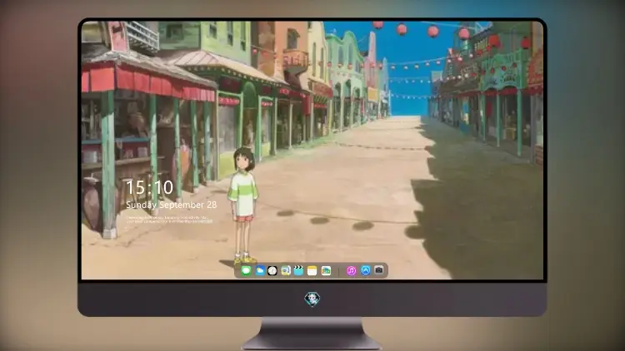Image resolution: width=625 pixels, height=351 pixels.
Task: Open the green Messages app in the dock
Action: click(x=246, y=270)
